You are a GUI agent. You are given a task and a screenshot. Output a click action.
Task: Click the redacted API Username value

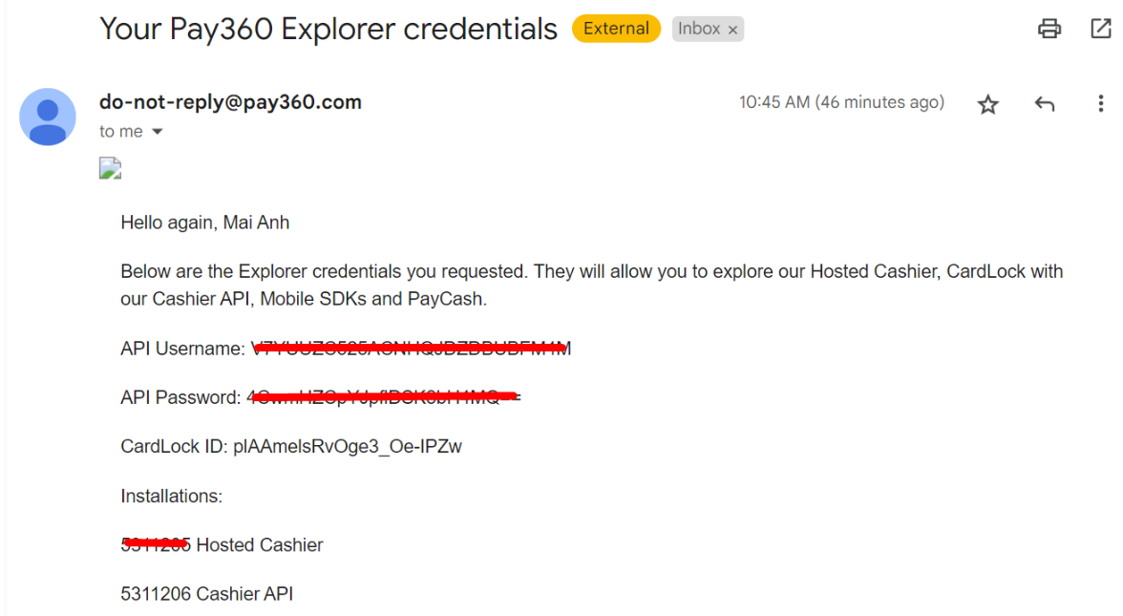[x=411, y=349]
